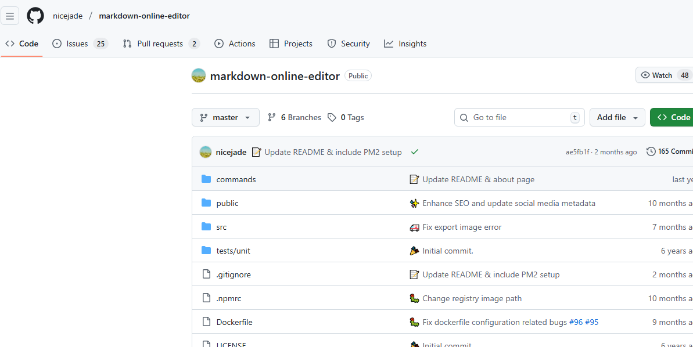693x347 pixels.
Task: Open Insights via the graph icon
Action: coord(388,44)
